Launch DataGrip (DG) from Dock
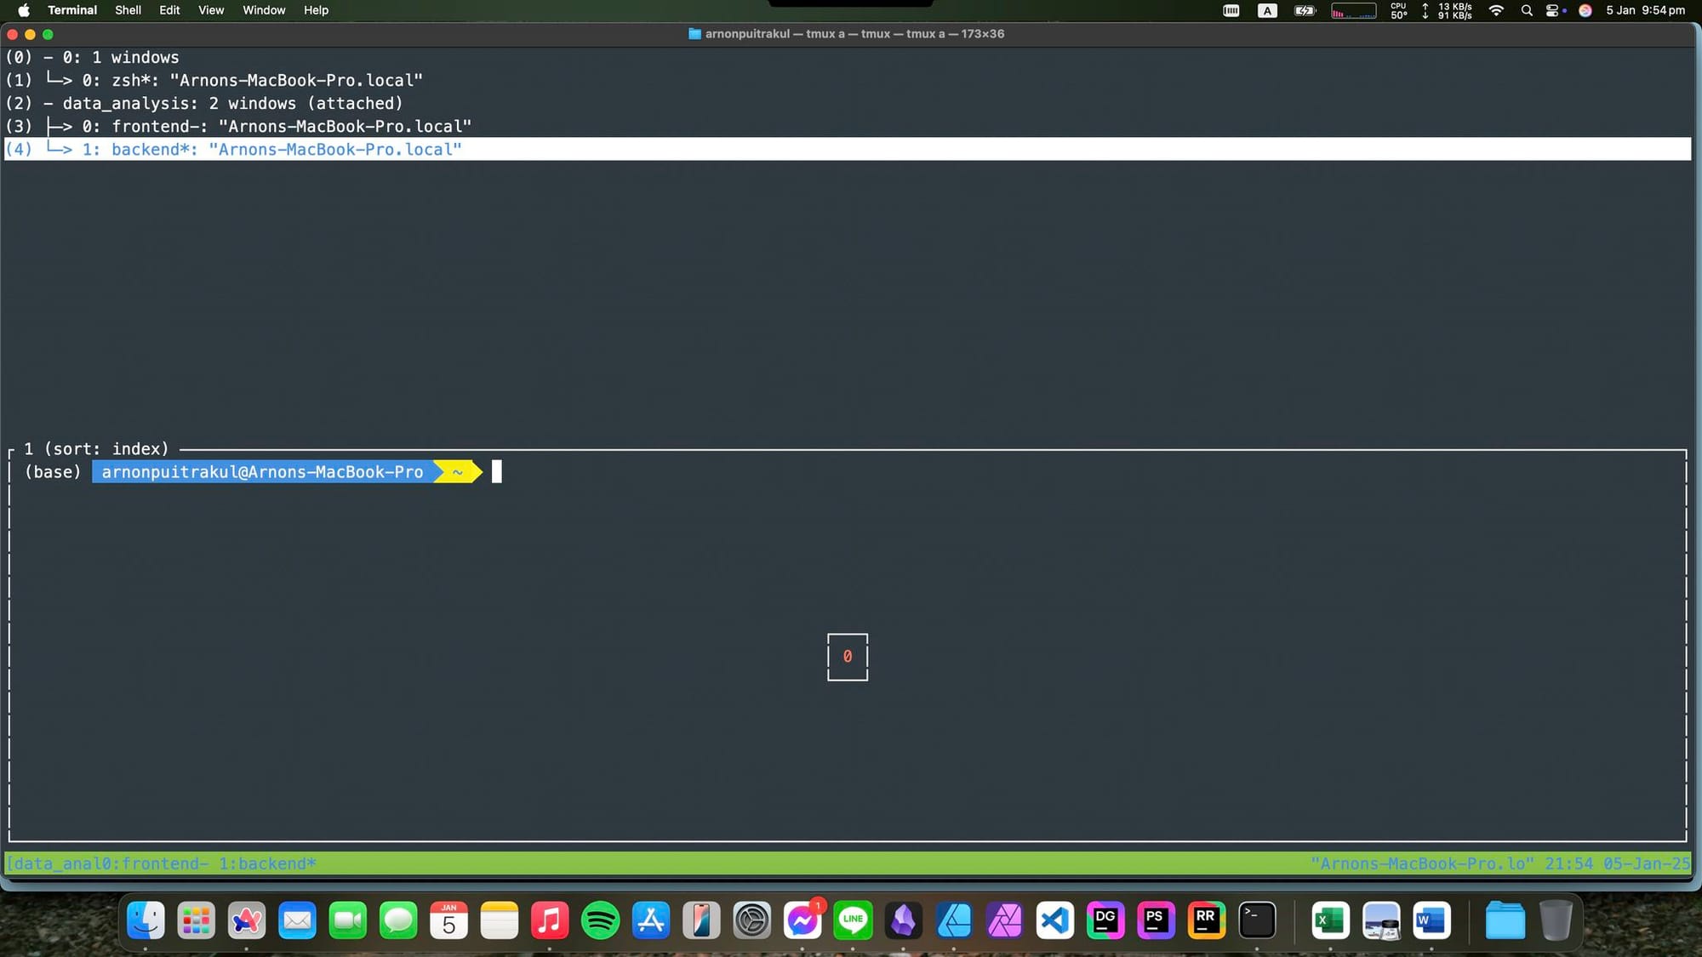1702x957 pixels. click(x=1105, y=920)
